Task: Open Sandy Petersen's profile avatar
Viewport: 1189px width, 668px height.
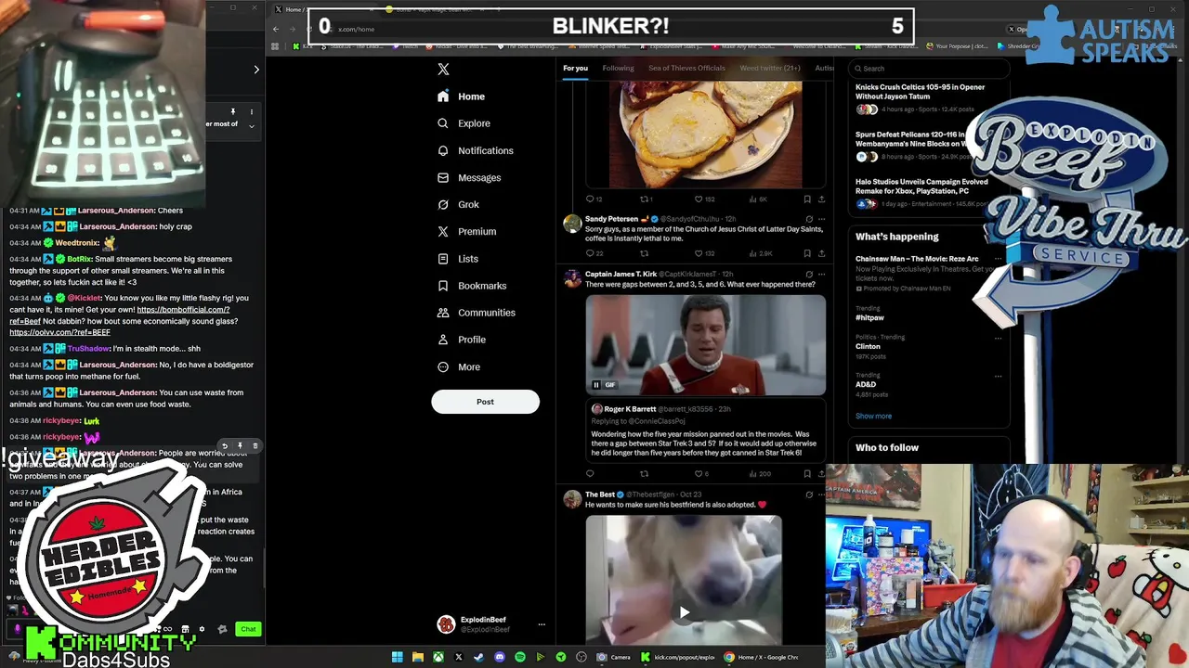Action: pyautogui.click(x=572, y=224)
